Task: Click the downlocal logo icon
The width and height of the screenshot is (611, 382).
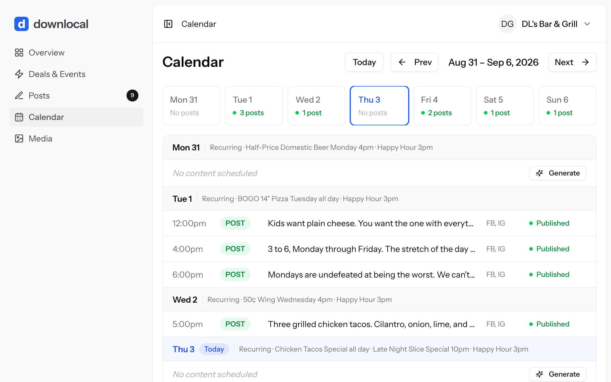Action: [x=21, y=24]
